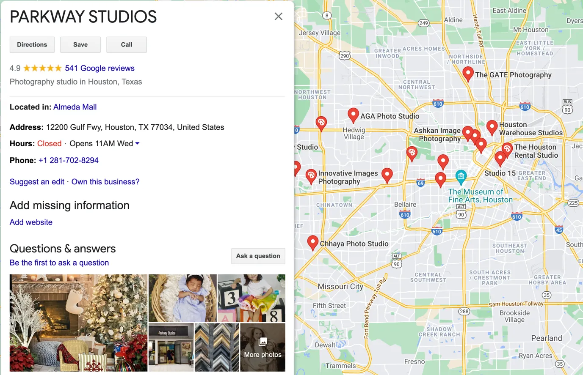This screenshot has width=583, height=375.
Task: Select the Studio 15 map pin
Action: click(500, 159)
